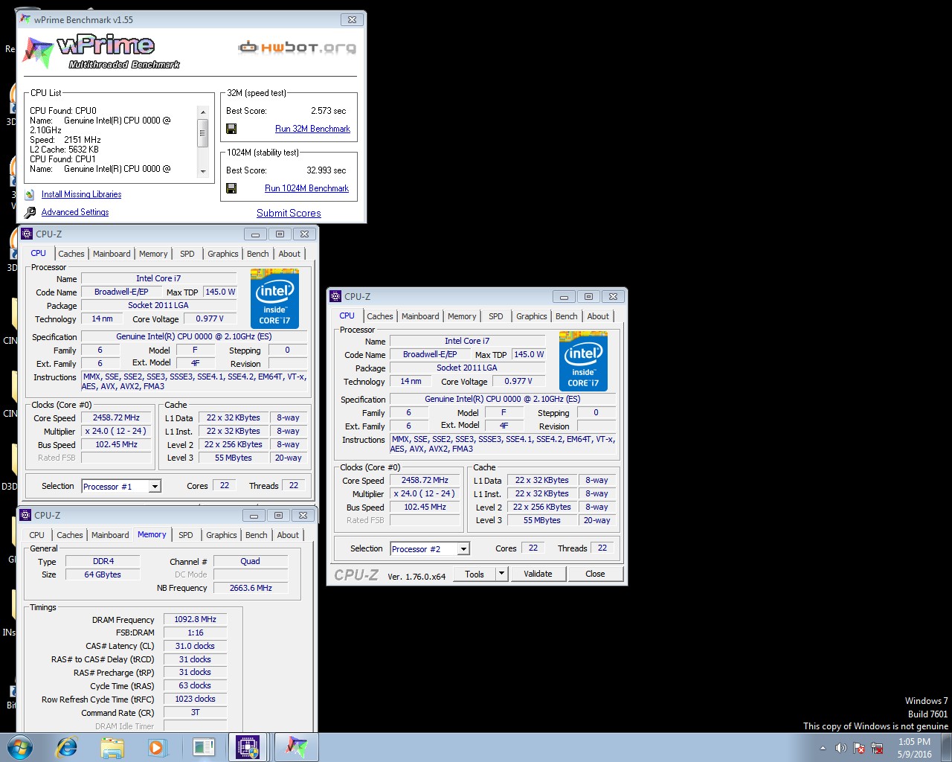Click the Tools button in CPU-Z
The height and width of the screenshot is (762, 952).
tap(475, 574)
